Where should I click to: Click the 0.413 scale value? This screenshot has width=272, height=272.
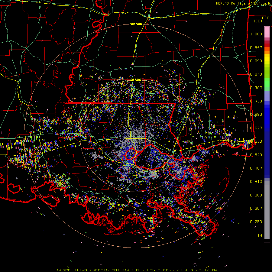pos(256,182)
